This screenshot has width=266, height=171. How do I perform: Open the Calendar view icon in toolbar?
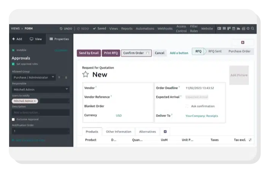point(234,28)
